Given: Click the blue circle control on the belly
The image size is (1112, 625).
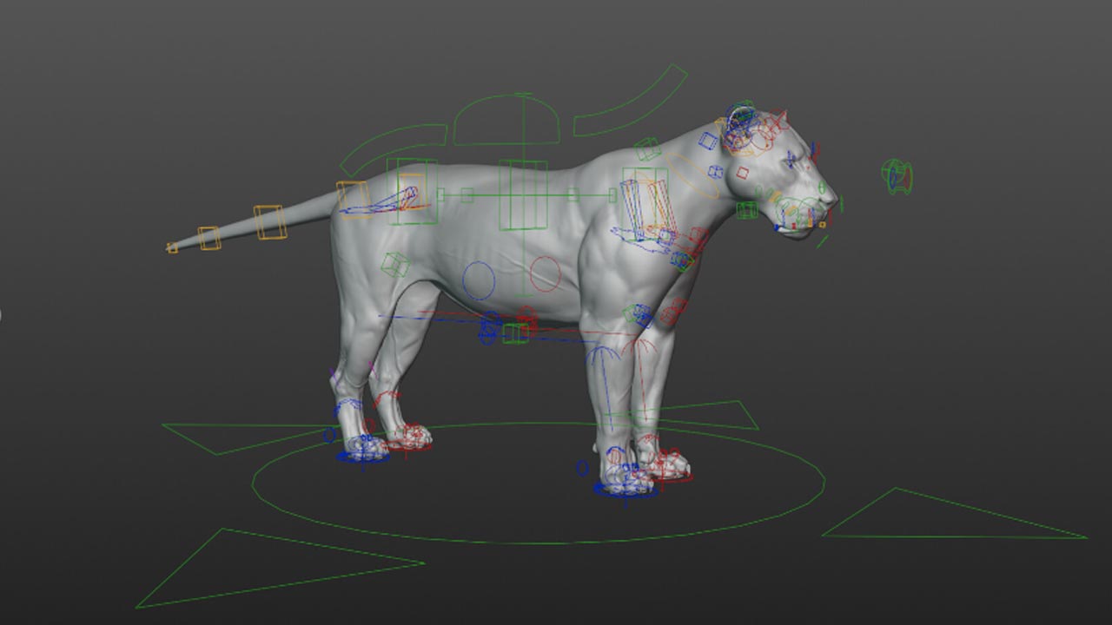Looking at the screenshot, I should pos(479,280).
